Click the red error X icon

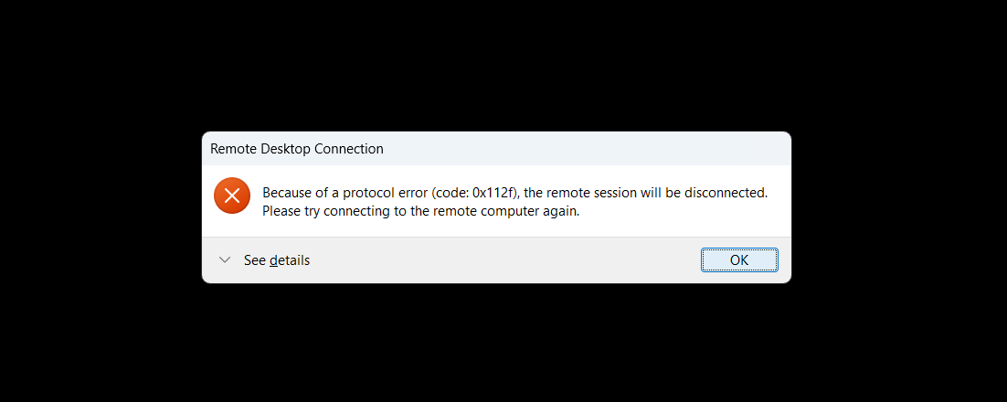tap(232, 196)
